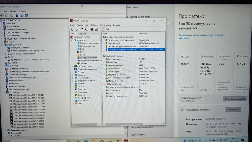Screen dimensions: 252x142
Task: Select Електроживлення in AIDA64 tree
Action: point(88,58)
